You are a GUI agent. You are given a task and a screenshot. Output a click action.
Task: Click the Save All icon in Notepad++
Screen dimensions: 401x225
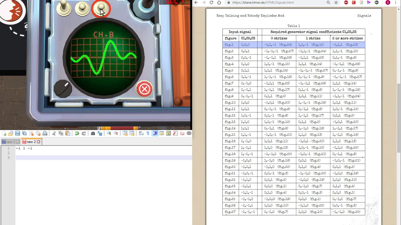coord(24,133)
